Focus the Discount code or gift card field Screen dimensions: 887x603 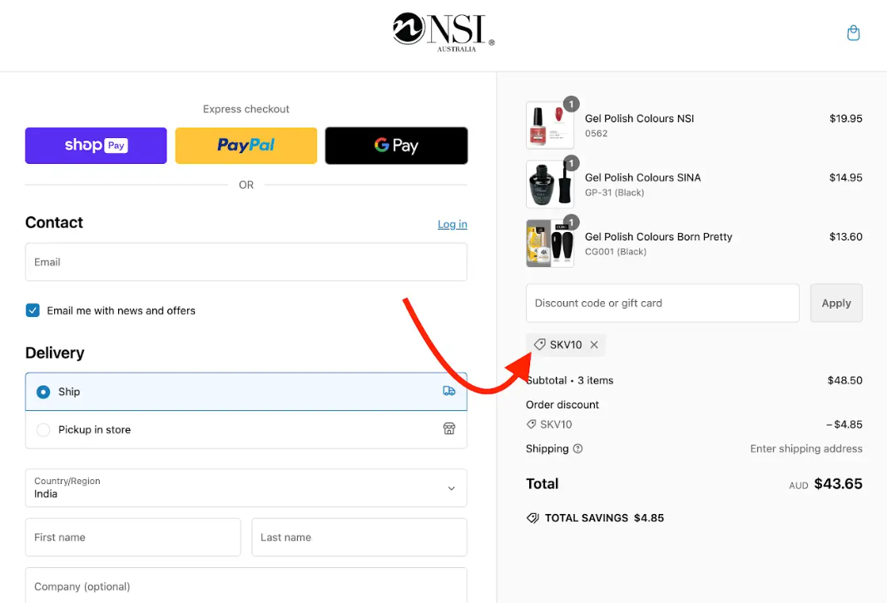click(662, 304)
